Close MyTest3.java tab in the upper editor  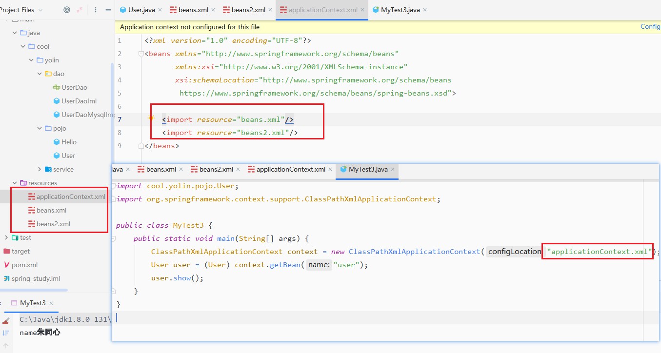[425, 10]
